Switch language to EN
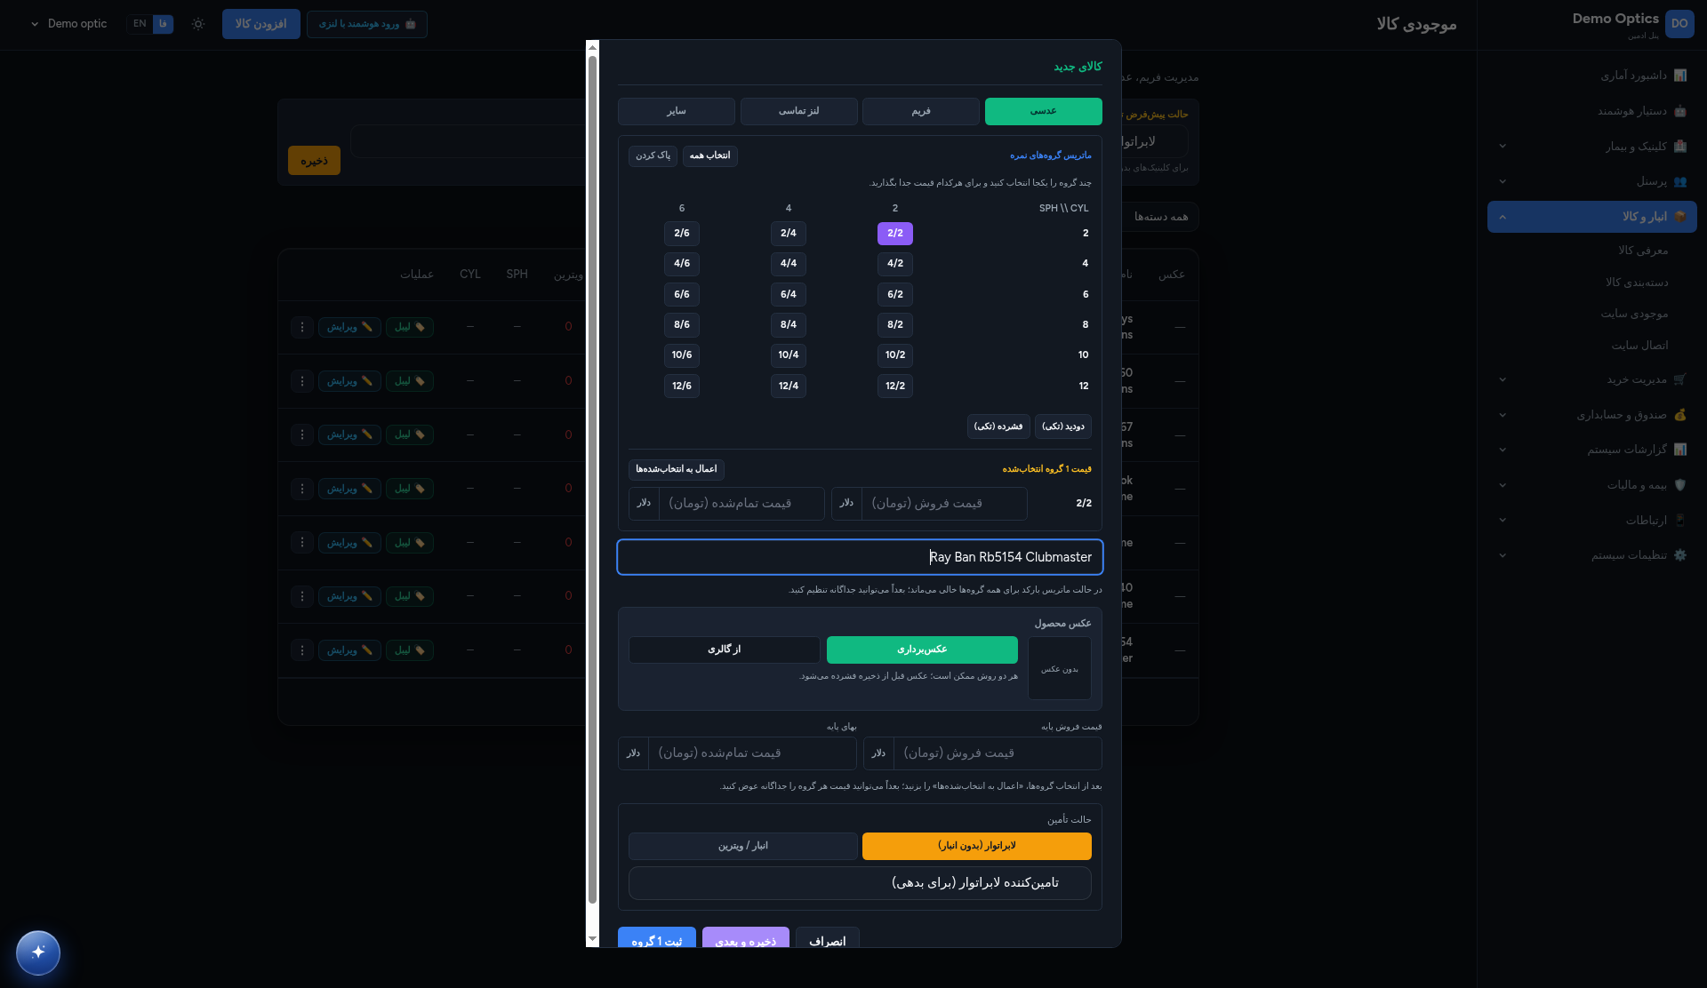This screenshot has width=1707, height=988. pyautogui.click(x=140, y=24)
